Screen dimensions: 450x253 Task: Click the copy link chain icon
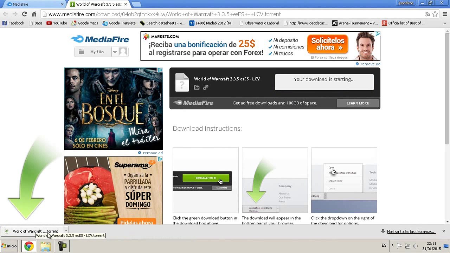coord(206,87)
